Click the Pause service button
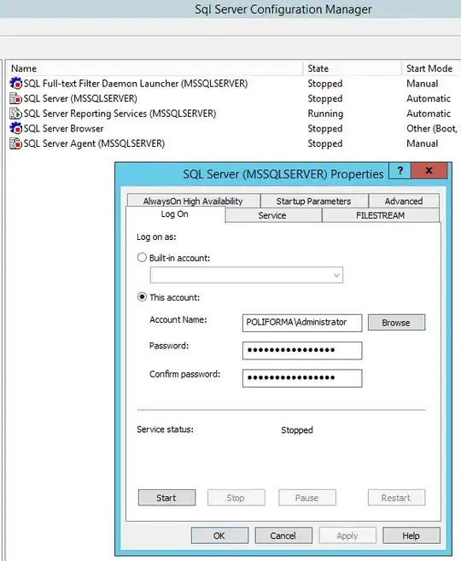461x561 pixels. pyautogui.click(x=306, y=498)
